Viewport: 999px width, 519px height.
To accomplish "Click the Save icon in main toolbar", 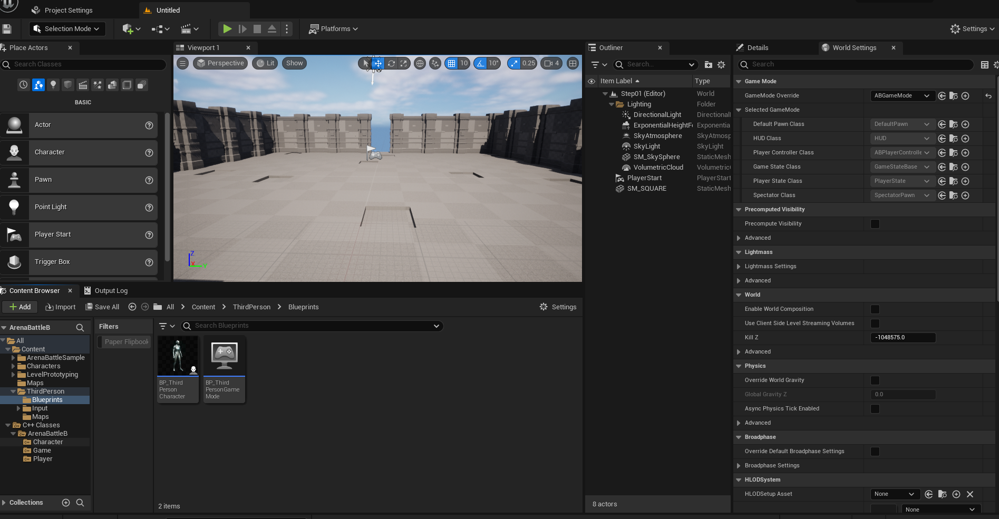I will 7,29.
